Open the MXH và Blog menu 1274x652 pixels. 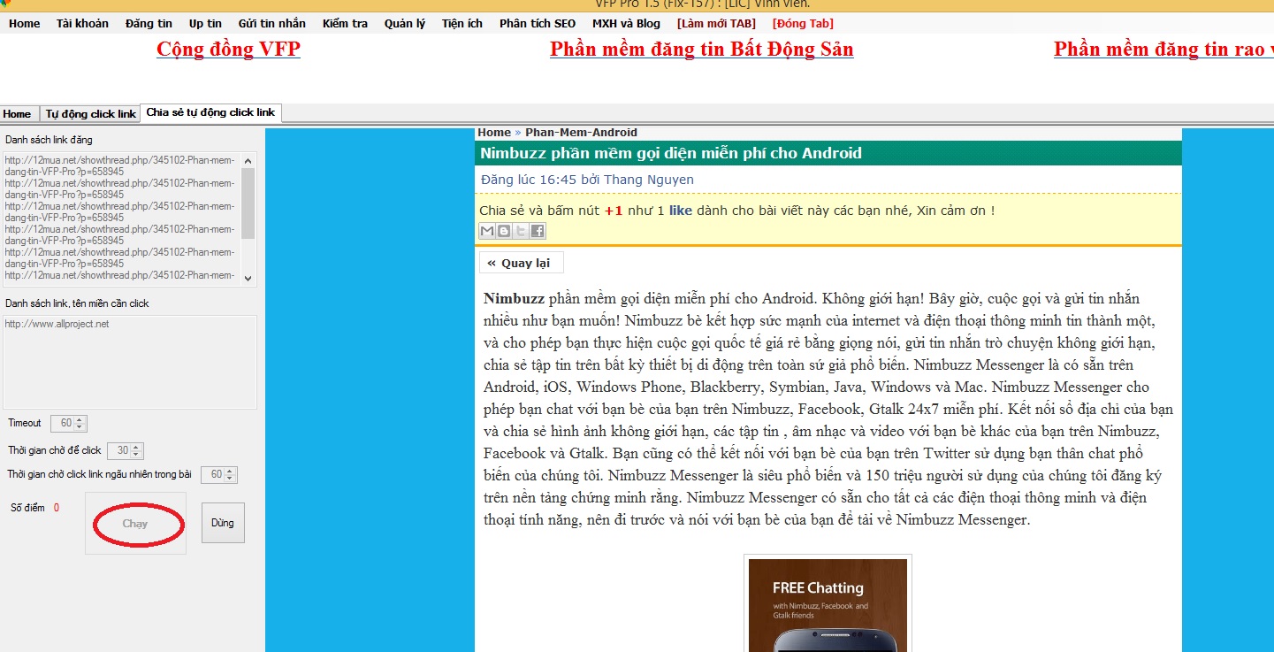click(x=626, y=23)
